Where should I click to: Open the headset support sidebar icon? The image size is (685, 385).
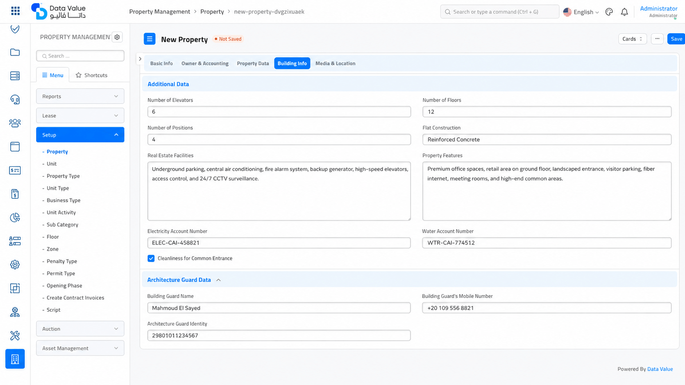click(x=15, y=99)
